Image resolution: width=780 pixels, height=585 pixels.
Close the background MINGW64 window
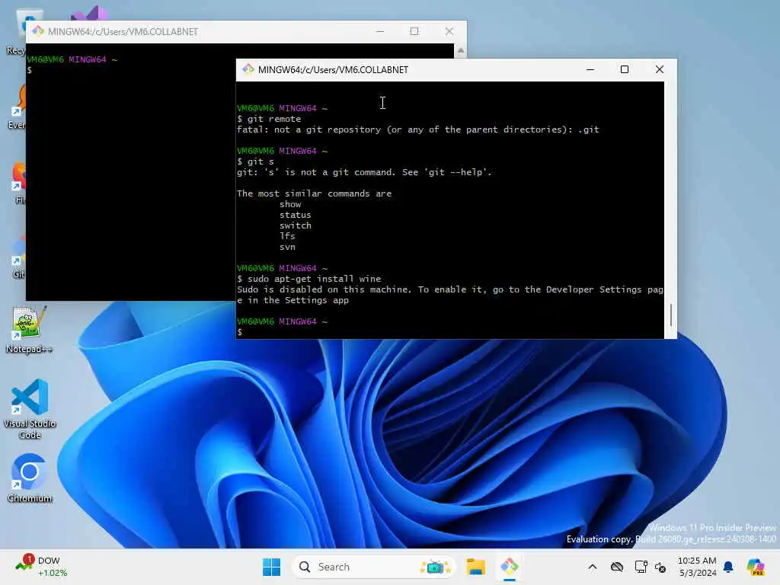click(449, 30)
